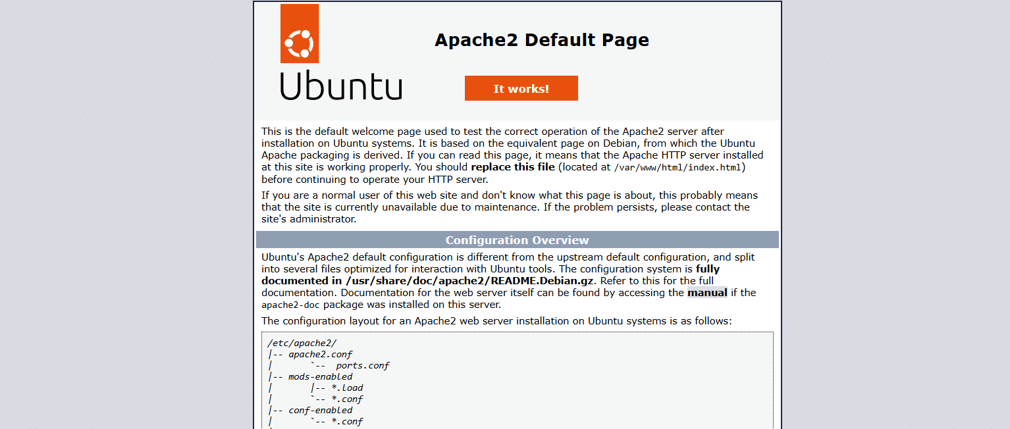The image size is (1010, 429).
Task: Click the 'It works!' orange banner
Action: (521, 88)
